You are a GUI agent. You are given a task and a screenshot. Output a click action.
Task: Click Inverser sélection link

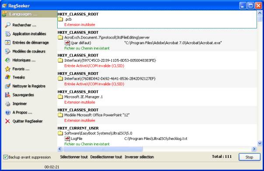[139, 157]
